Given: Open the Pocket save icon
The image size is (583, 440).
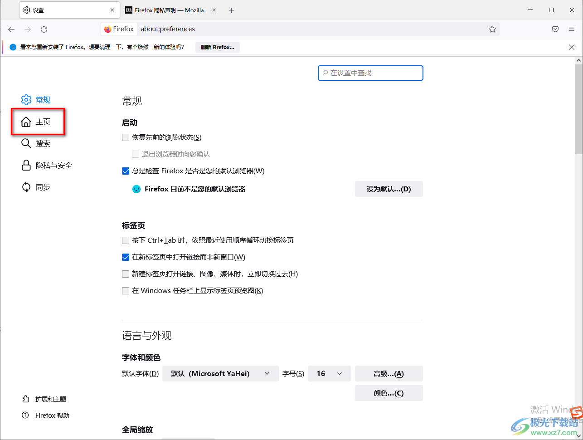Looking at the screenshot, I should click(x=555, y=29).
